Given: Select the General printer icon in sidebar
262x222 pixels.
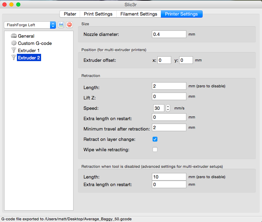Looking at the screenshot, I should (x=14, y=36).
